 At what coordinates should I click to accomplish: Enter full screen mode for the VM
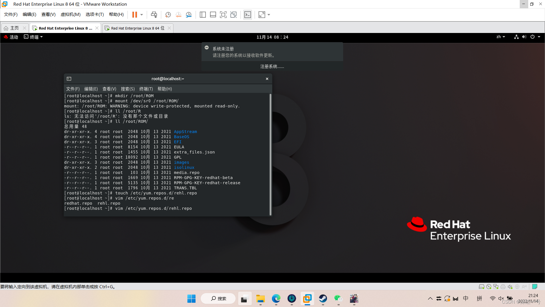coord(223,14)
